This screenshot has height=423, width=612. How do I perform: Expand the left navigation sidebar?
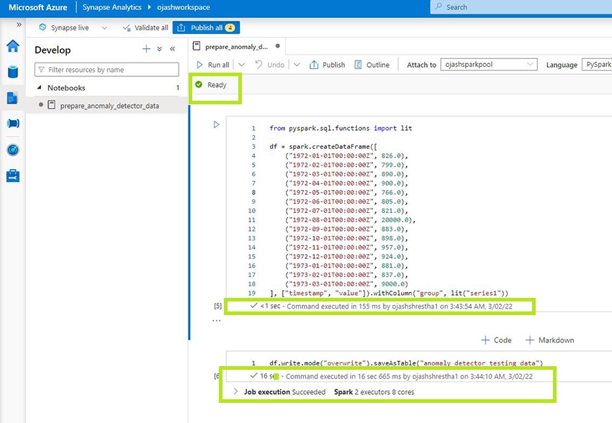pos(19,24)
